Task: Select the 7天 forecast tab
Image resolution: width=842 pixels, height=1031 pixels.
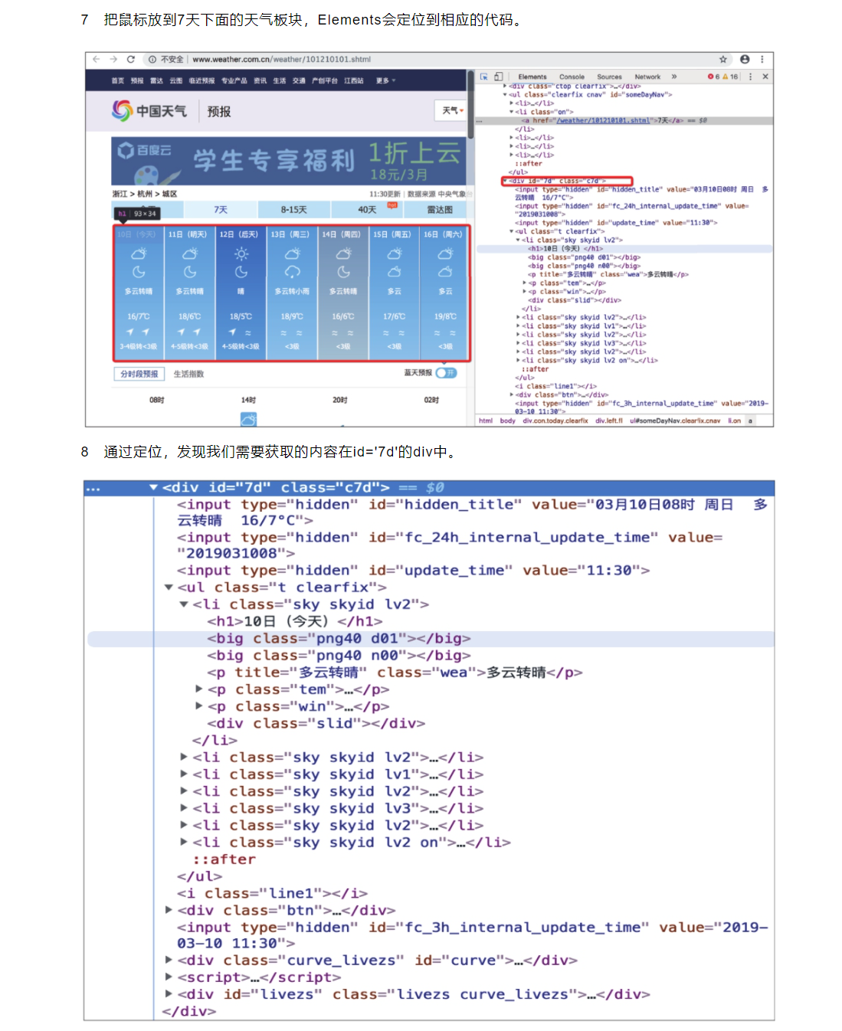Action: click(220, 210)
